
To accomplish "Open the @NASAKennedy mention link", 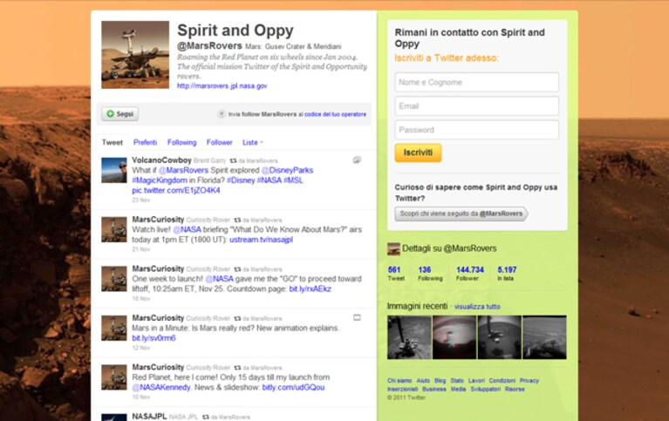I will coord(161,387).
